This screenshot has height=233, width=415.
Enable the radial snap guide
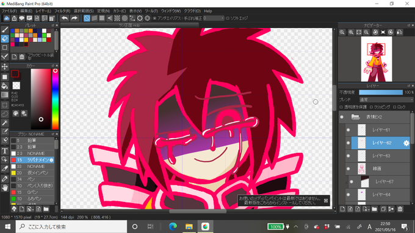coord(117,18)
